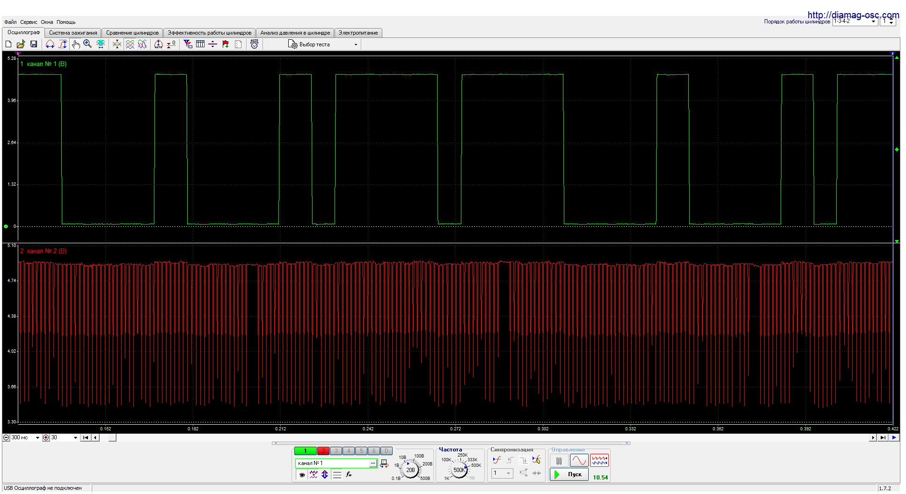Enable channel 5 button

[361, 451]
